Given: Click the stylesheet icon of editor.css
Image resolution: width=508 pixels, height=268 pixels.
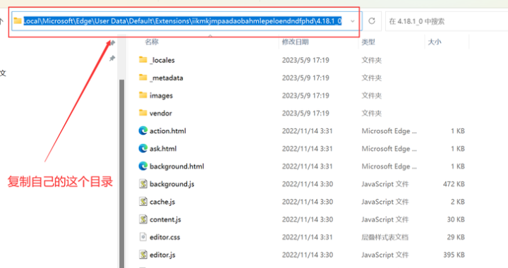Looking at the screenshot, I should 143,237.
